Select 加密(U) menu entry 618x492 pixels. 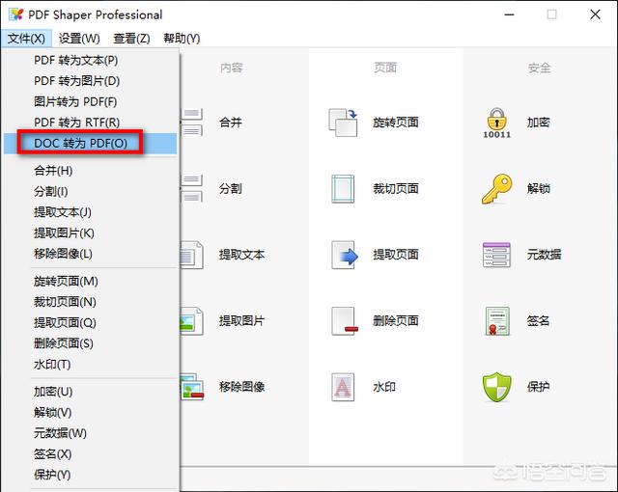tap(90, 392)
